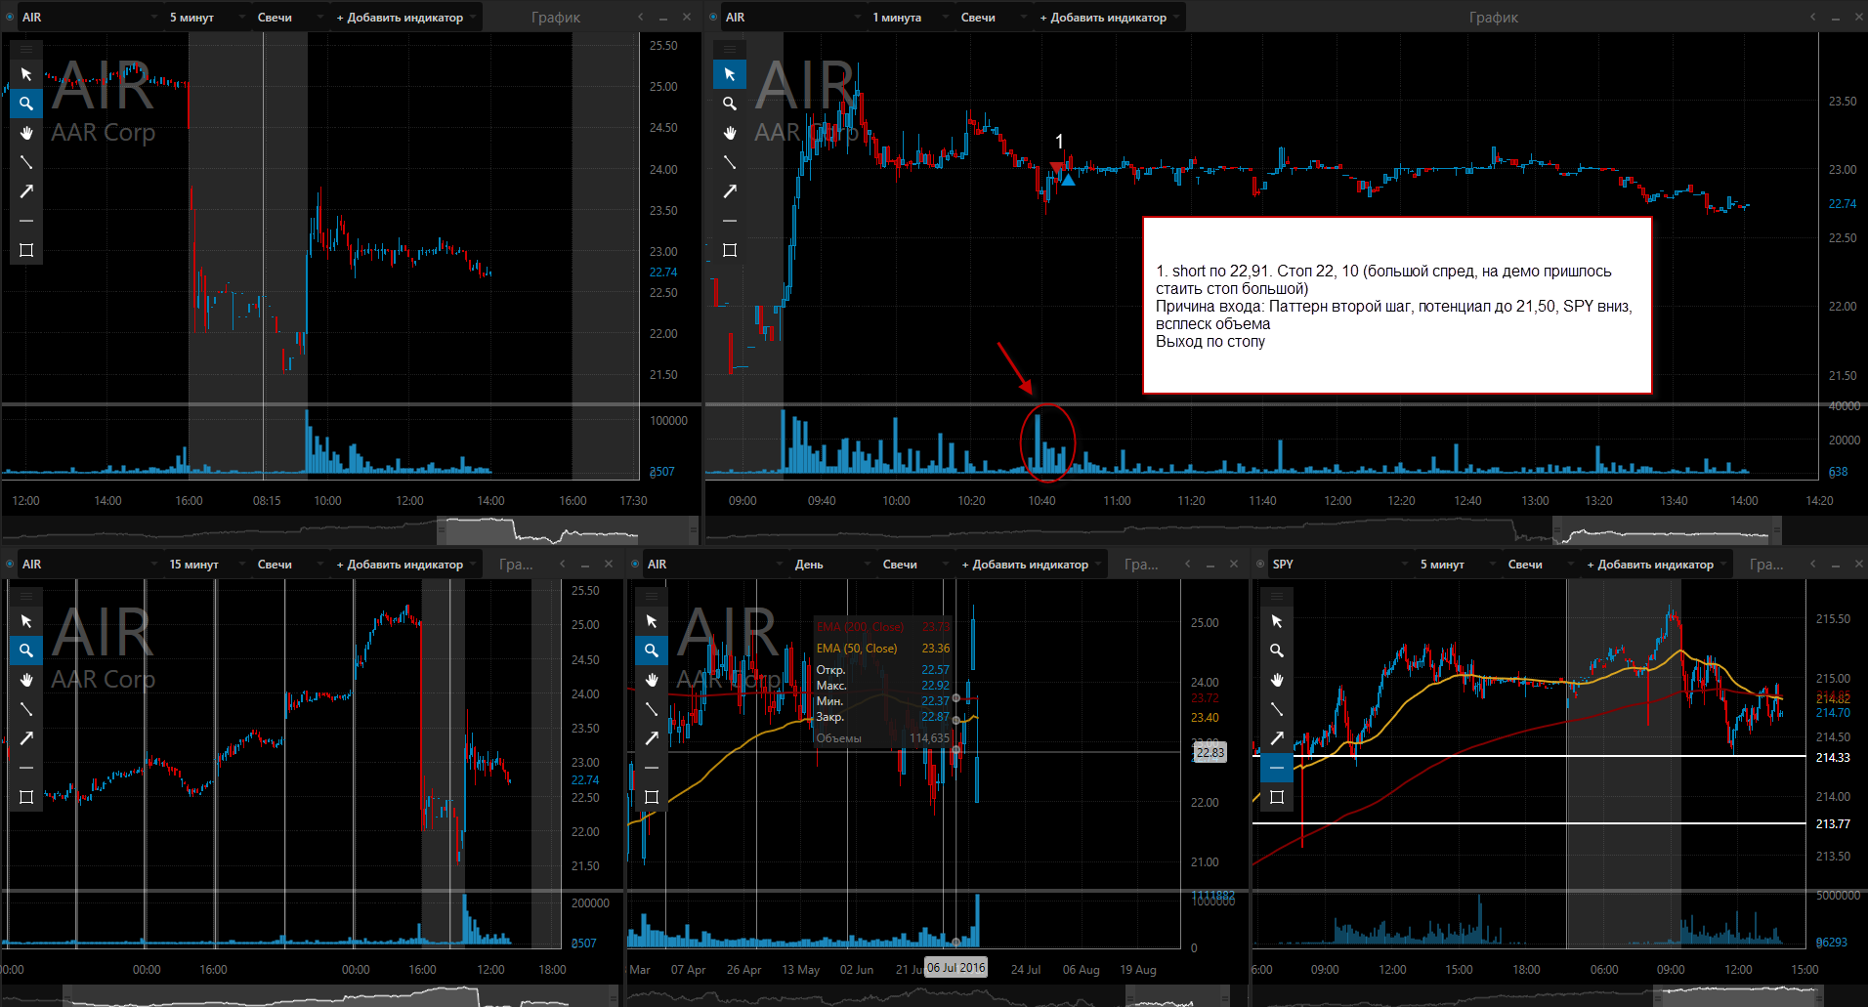Choose the arrow drawing tool in top-left chart

(26, 191)
